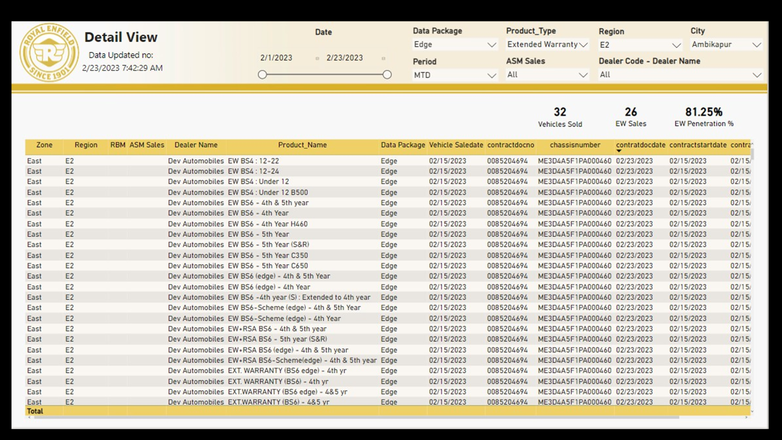Screen dimensions: 782x440
Task: Click the Data Package column header in table
Action: tap(403, 145)
